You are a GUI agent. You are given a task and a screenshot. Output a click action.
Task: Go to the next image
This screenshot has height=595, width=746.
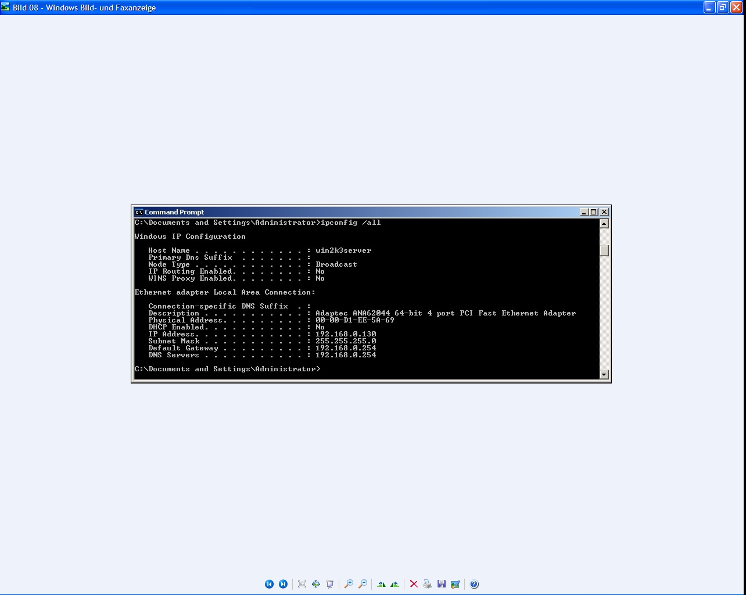[283, 584]
